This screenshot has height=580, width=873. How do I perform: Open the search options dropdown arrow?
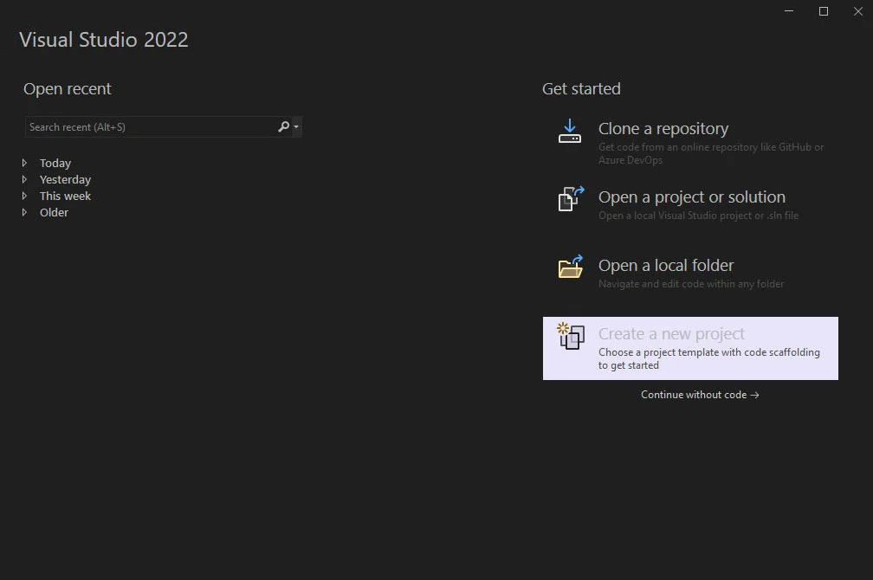coord(294,126)
